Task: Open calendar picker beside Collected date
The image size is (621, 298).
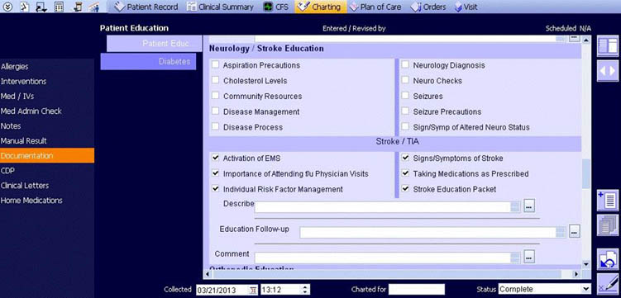Action: pos(253,290)
